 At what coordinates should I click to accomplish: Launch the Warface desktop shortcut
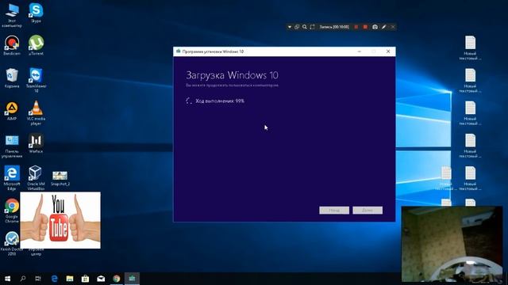[x=36, y=143]
